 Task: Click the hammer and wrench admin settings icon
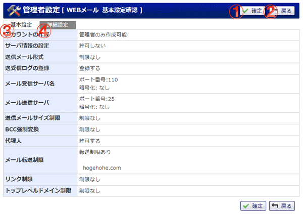click(14, 11)
